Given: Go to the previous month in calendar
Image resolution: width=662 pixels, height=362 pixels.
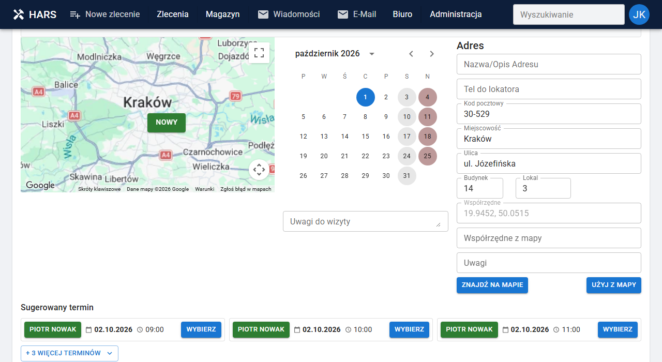Looking at the screenshot, I should coord(411,54).
